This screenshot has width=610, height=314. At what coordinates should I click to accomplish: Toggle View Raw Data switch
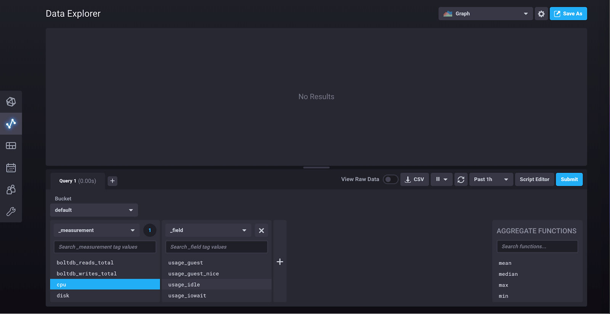click(x=390, y=179)
